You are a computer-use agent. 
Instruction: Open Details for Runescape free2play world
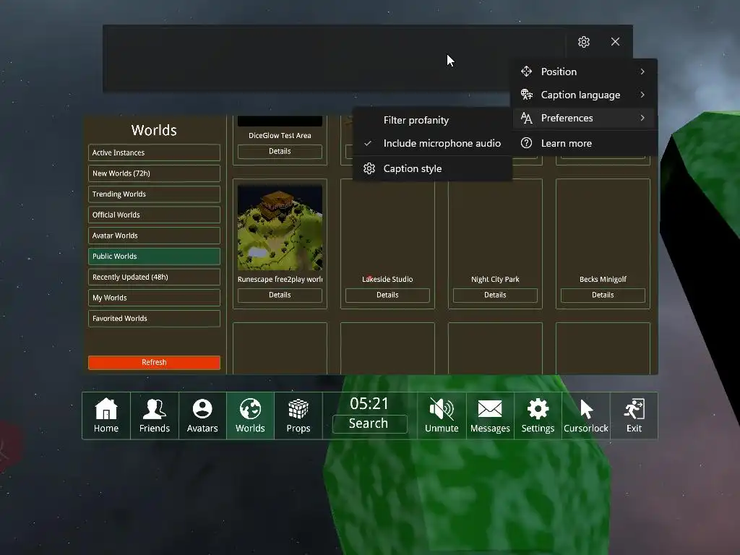coord(280,295)
